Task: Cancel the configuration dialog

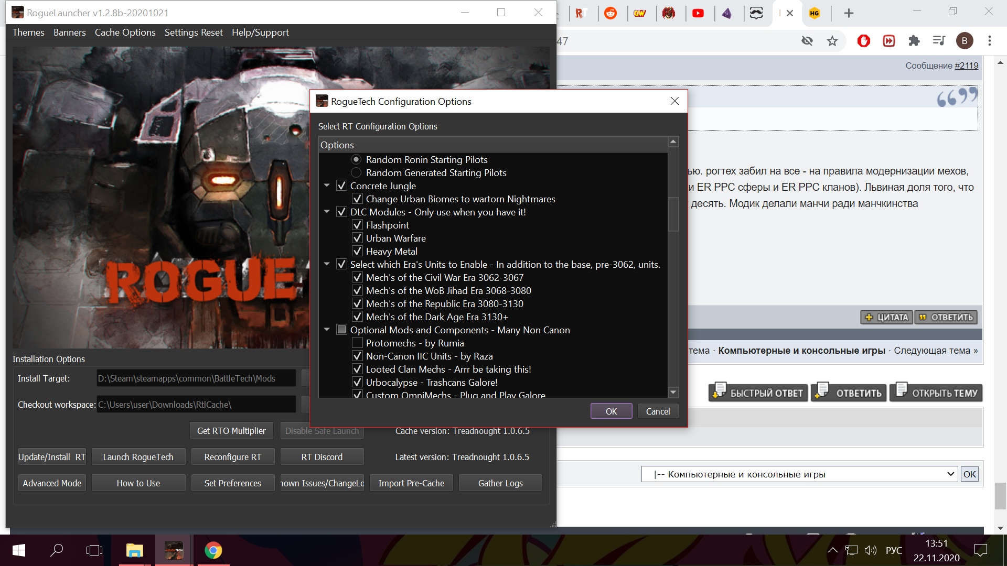Action: pos(658,411)
